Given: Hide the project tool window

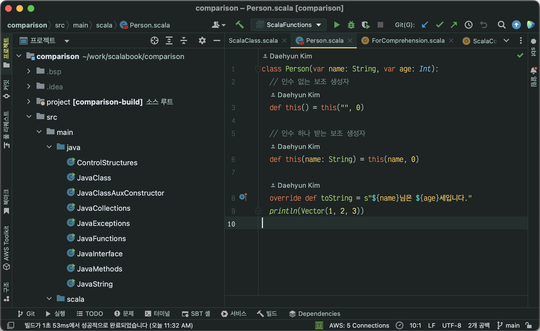Looking at the screenshot, I should click(217, 41).
